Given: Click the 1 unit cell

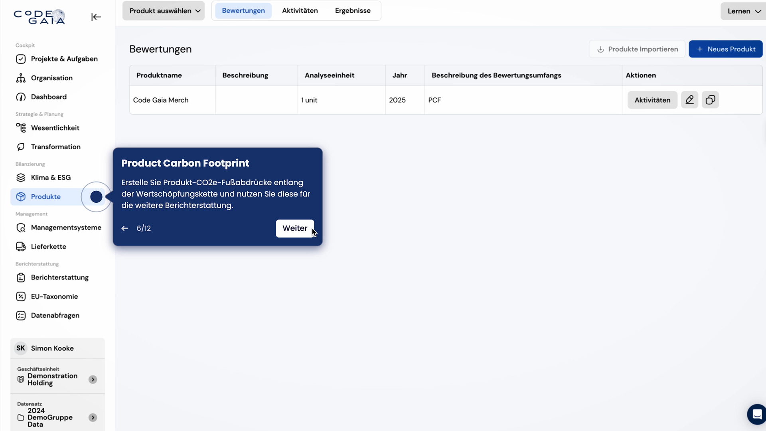Looking at the screenshot, I should [342, 100].
